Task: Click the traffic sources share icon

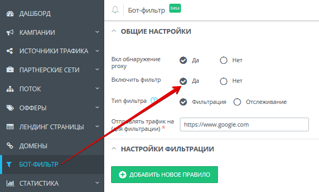Action: (10, 51)
